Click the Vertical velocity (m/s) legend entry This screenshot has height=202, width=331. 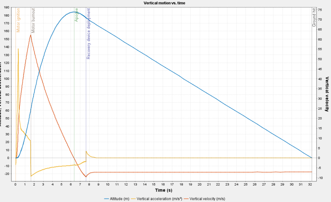click(207, 198)
